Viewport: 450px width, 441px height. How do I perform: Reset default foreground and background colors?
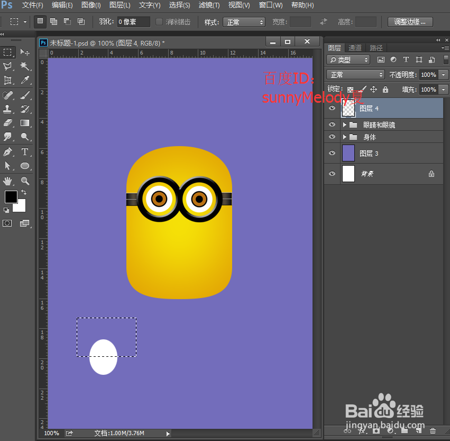coord(6,210)
